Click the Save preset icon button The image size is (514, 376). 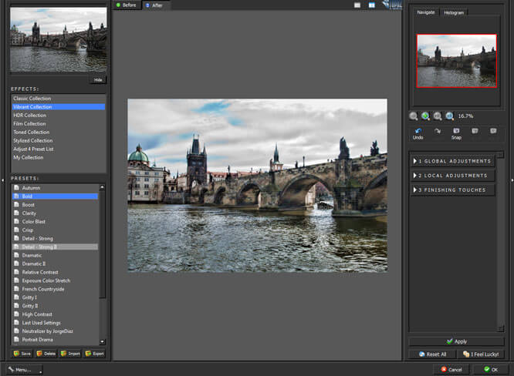(x=23, y=354)
